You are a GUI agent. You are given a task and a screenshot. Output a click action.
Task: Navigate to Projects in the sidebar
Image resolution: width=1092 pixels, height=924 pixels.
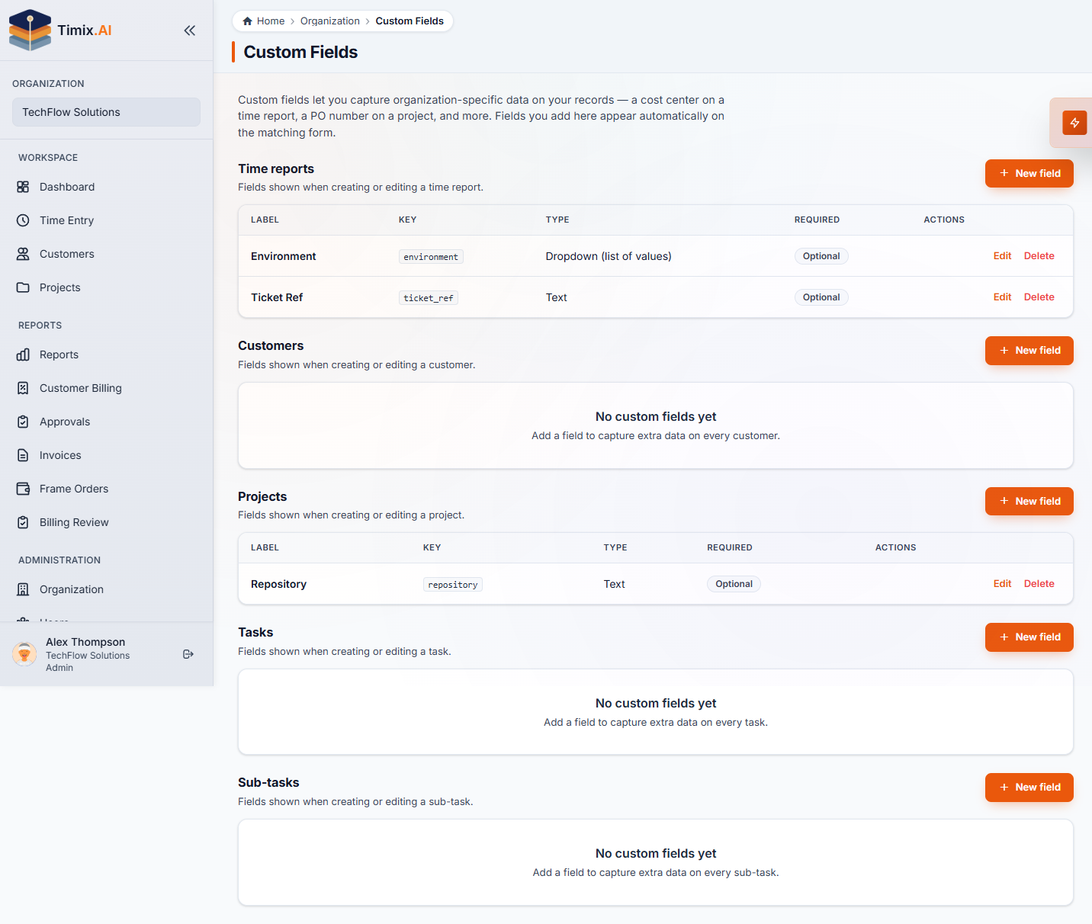pyautogui.click(x=106, y=287)
